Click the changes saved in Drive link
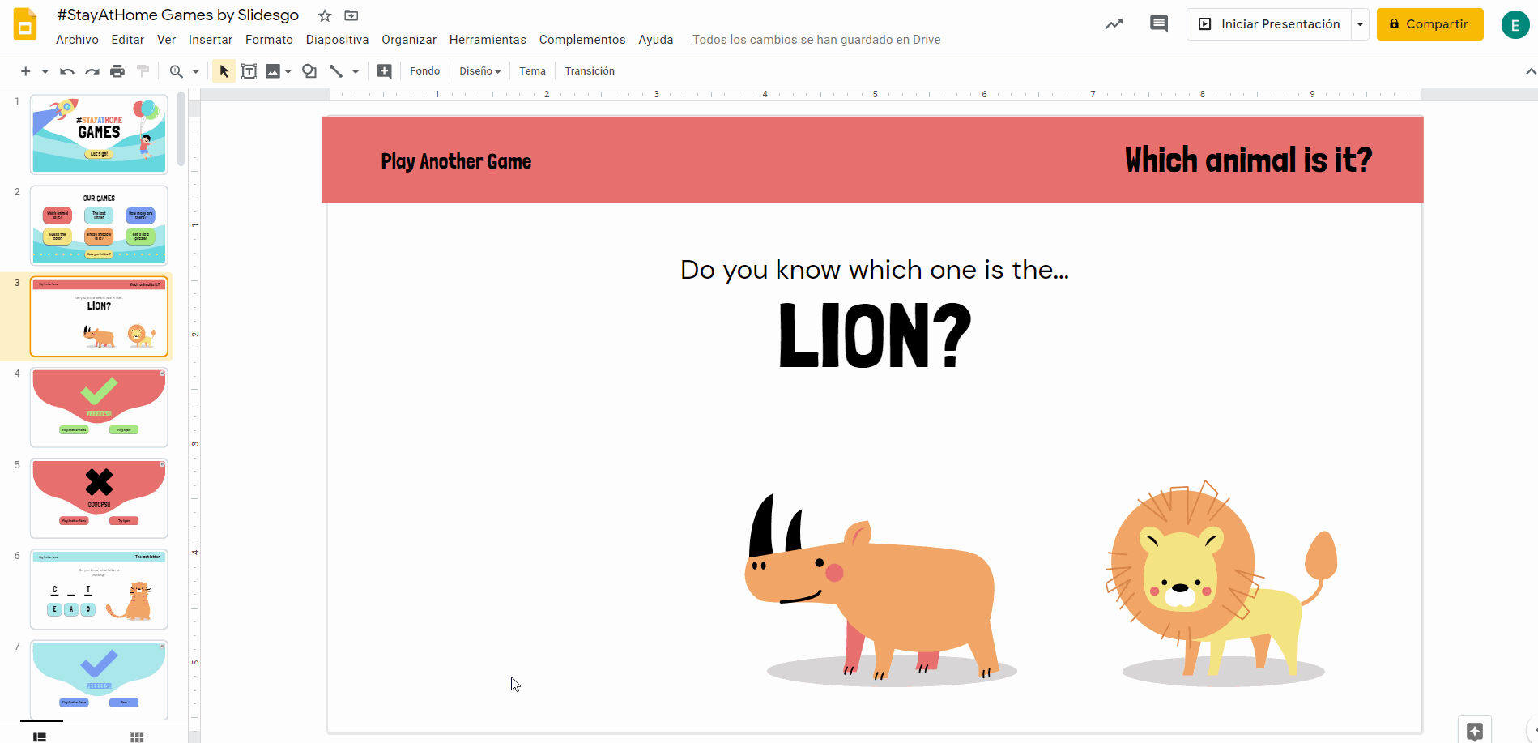This screenshot has height=743, width=1538. pos(816,40)
